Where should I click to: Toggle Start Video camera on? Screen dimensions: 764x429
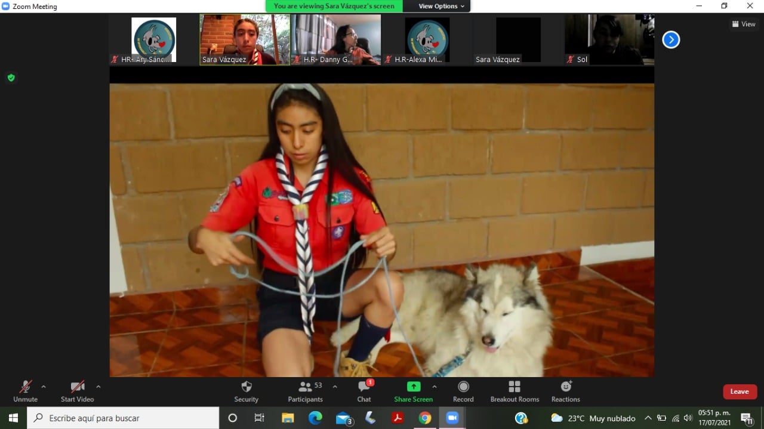point(77,391)
